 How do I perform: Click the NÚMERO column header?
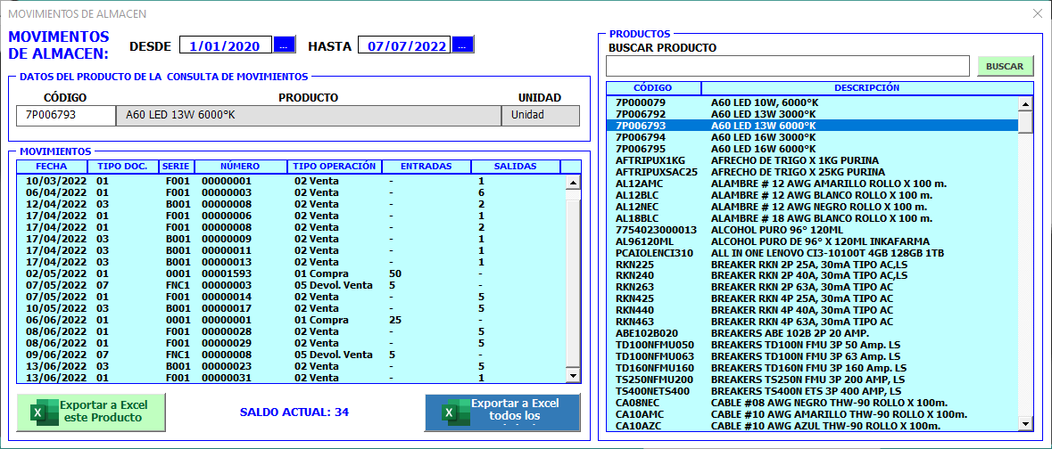241,167
